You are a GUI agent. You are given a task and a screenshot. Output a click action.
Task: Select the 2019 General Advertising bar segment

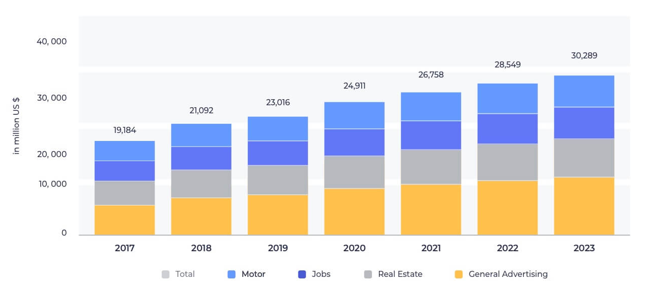coord(278,215)
